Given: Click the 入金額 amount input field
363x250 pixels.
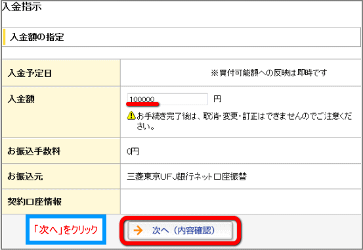Looking at the screenshot, I should pyautogui.click(x=167, y=99).
